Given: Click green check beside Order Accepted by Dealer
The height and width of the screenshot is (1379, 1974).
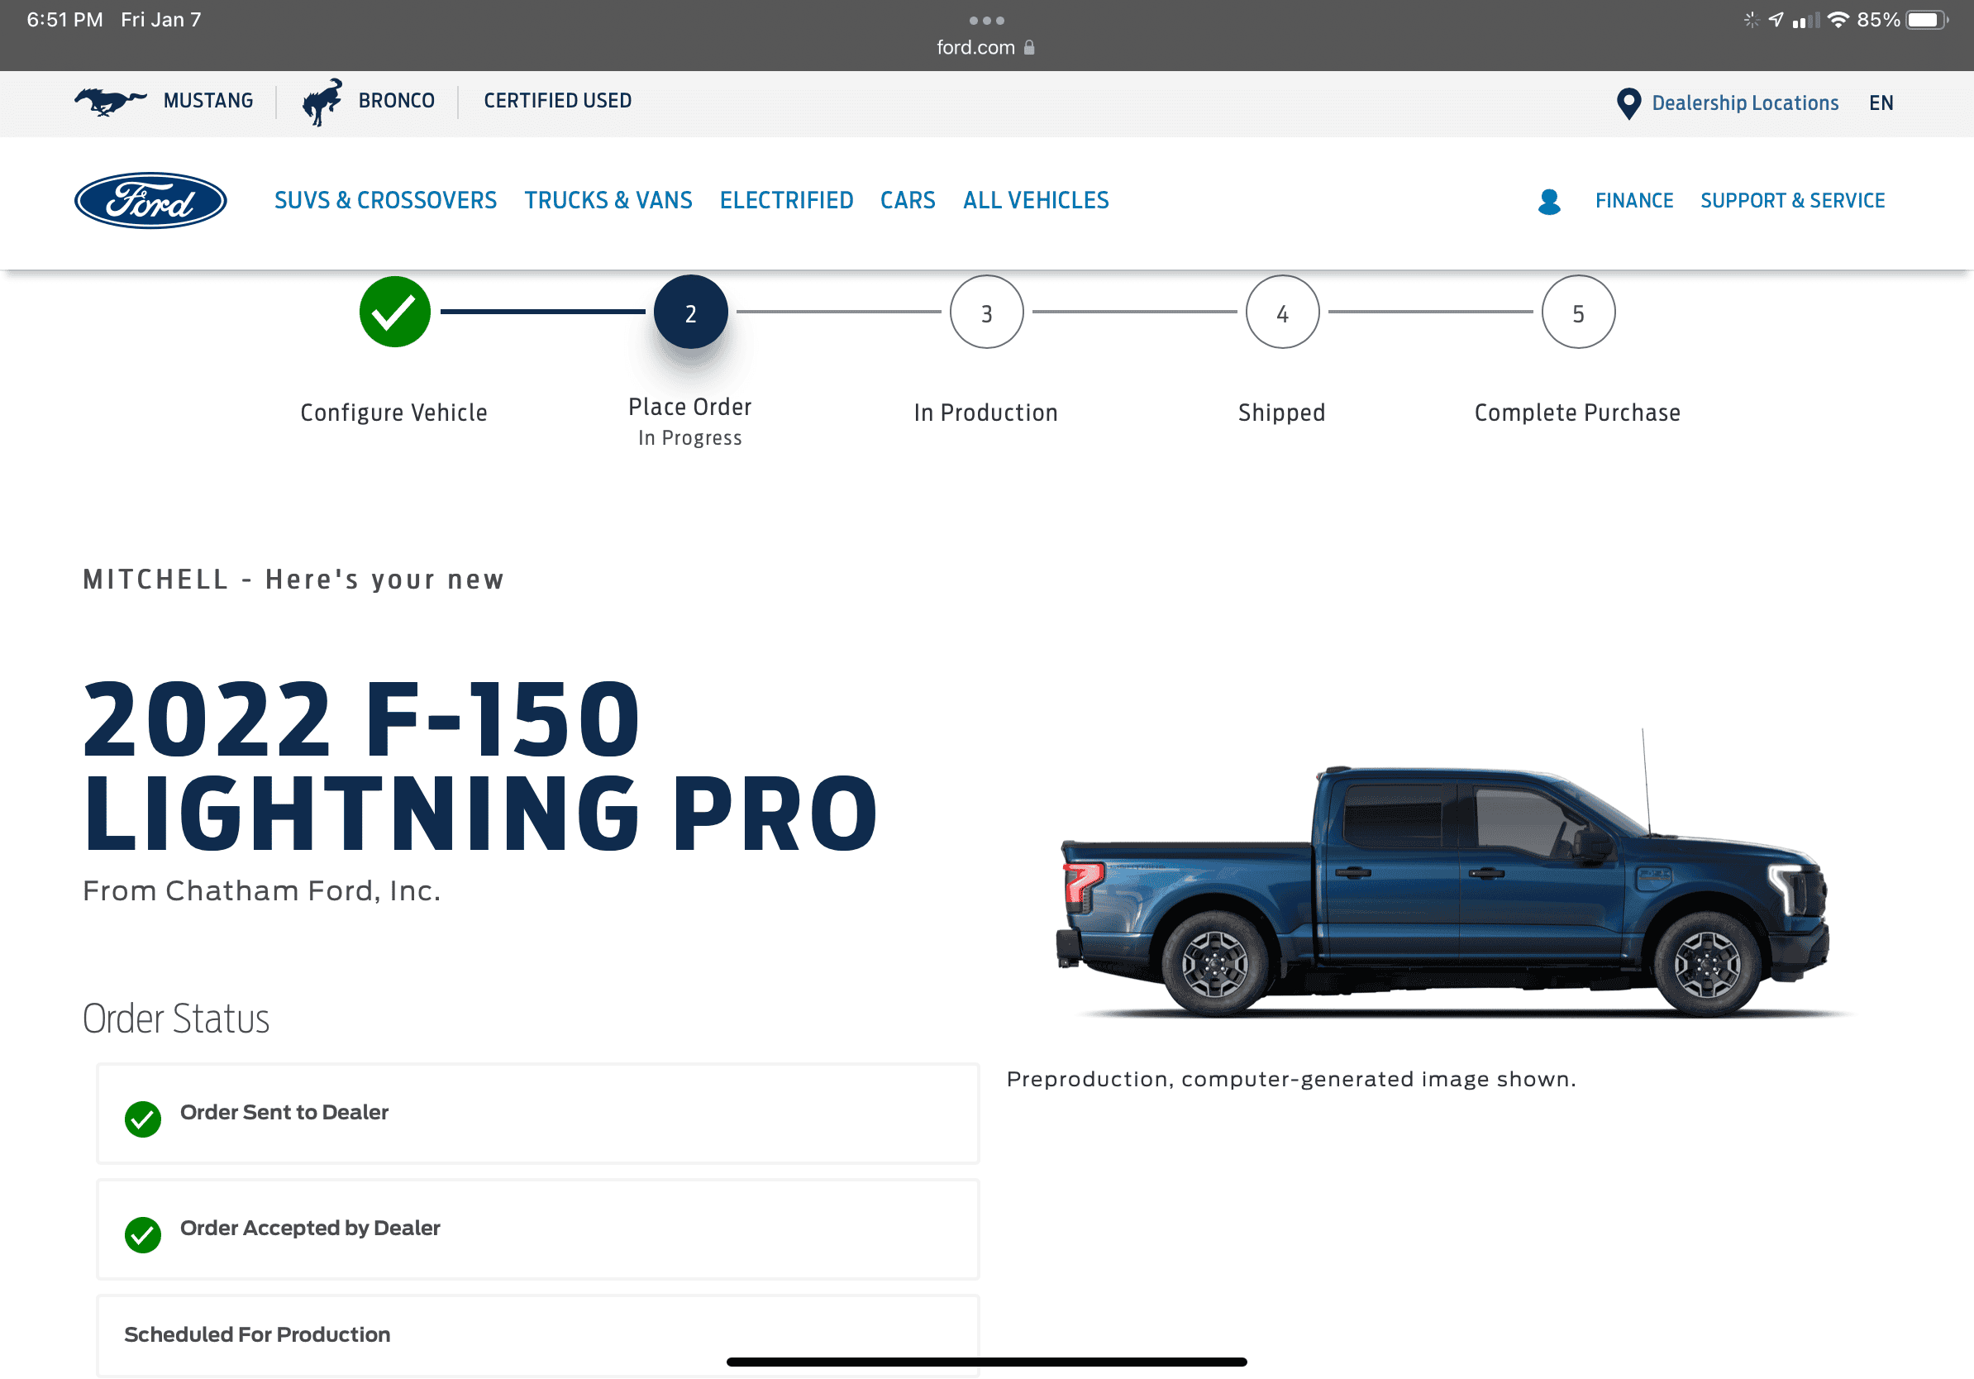Looking at the screenshot, I should click(x=143, y=1234).
